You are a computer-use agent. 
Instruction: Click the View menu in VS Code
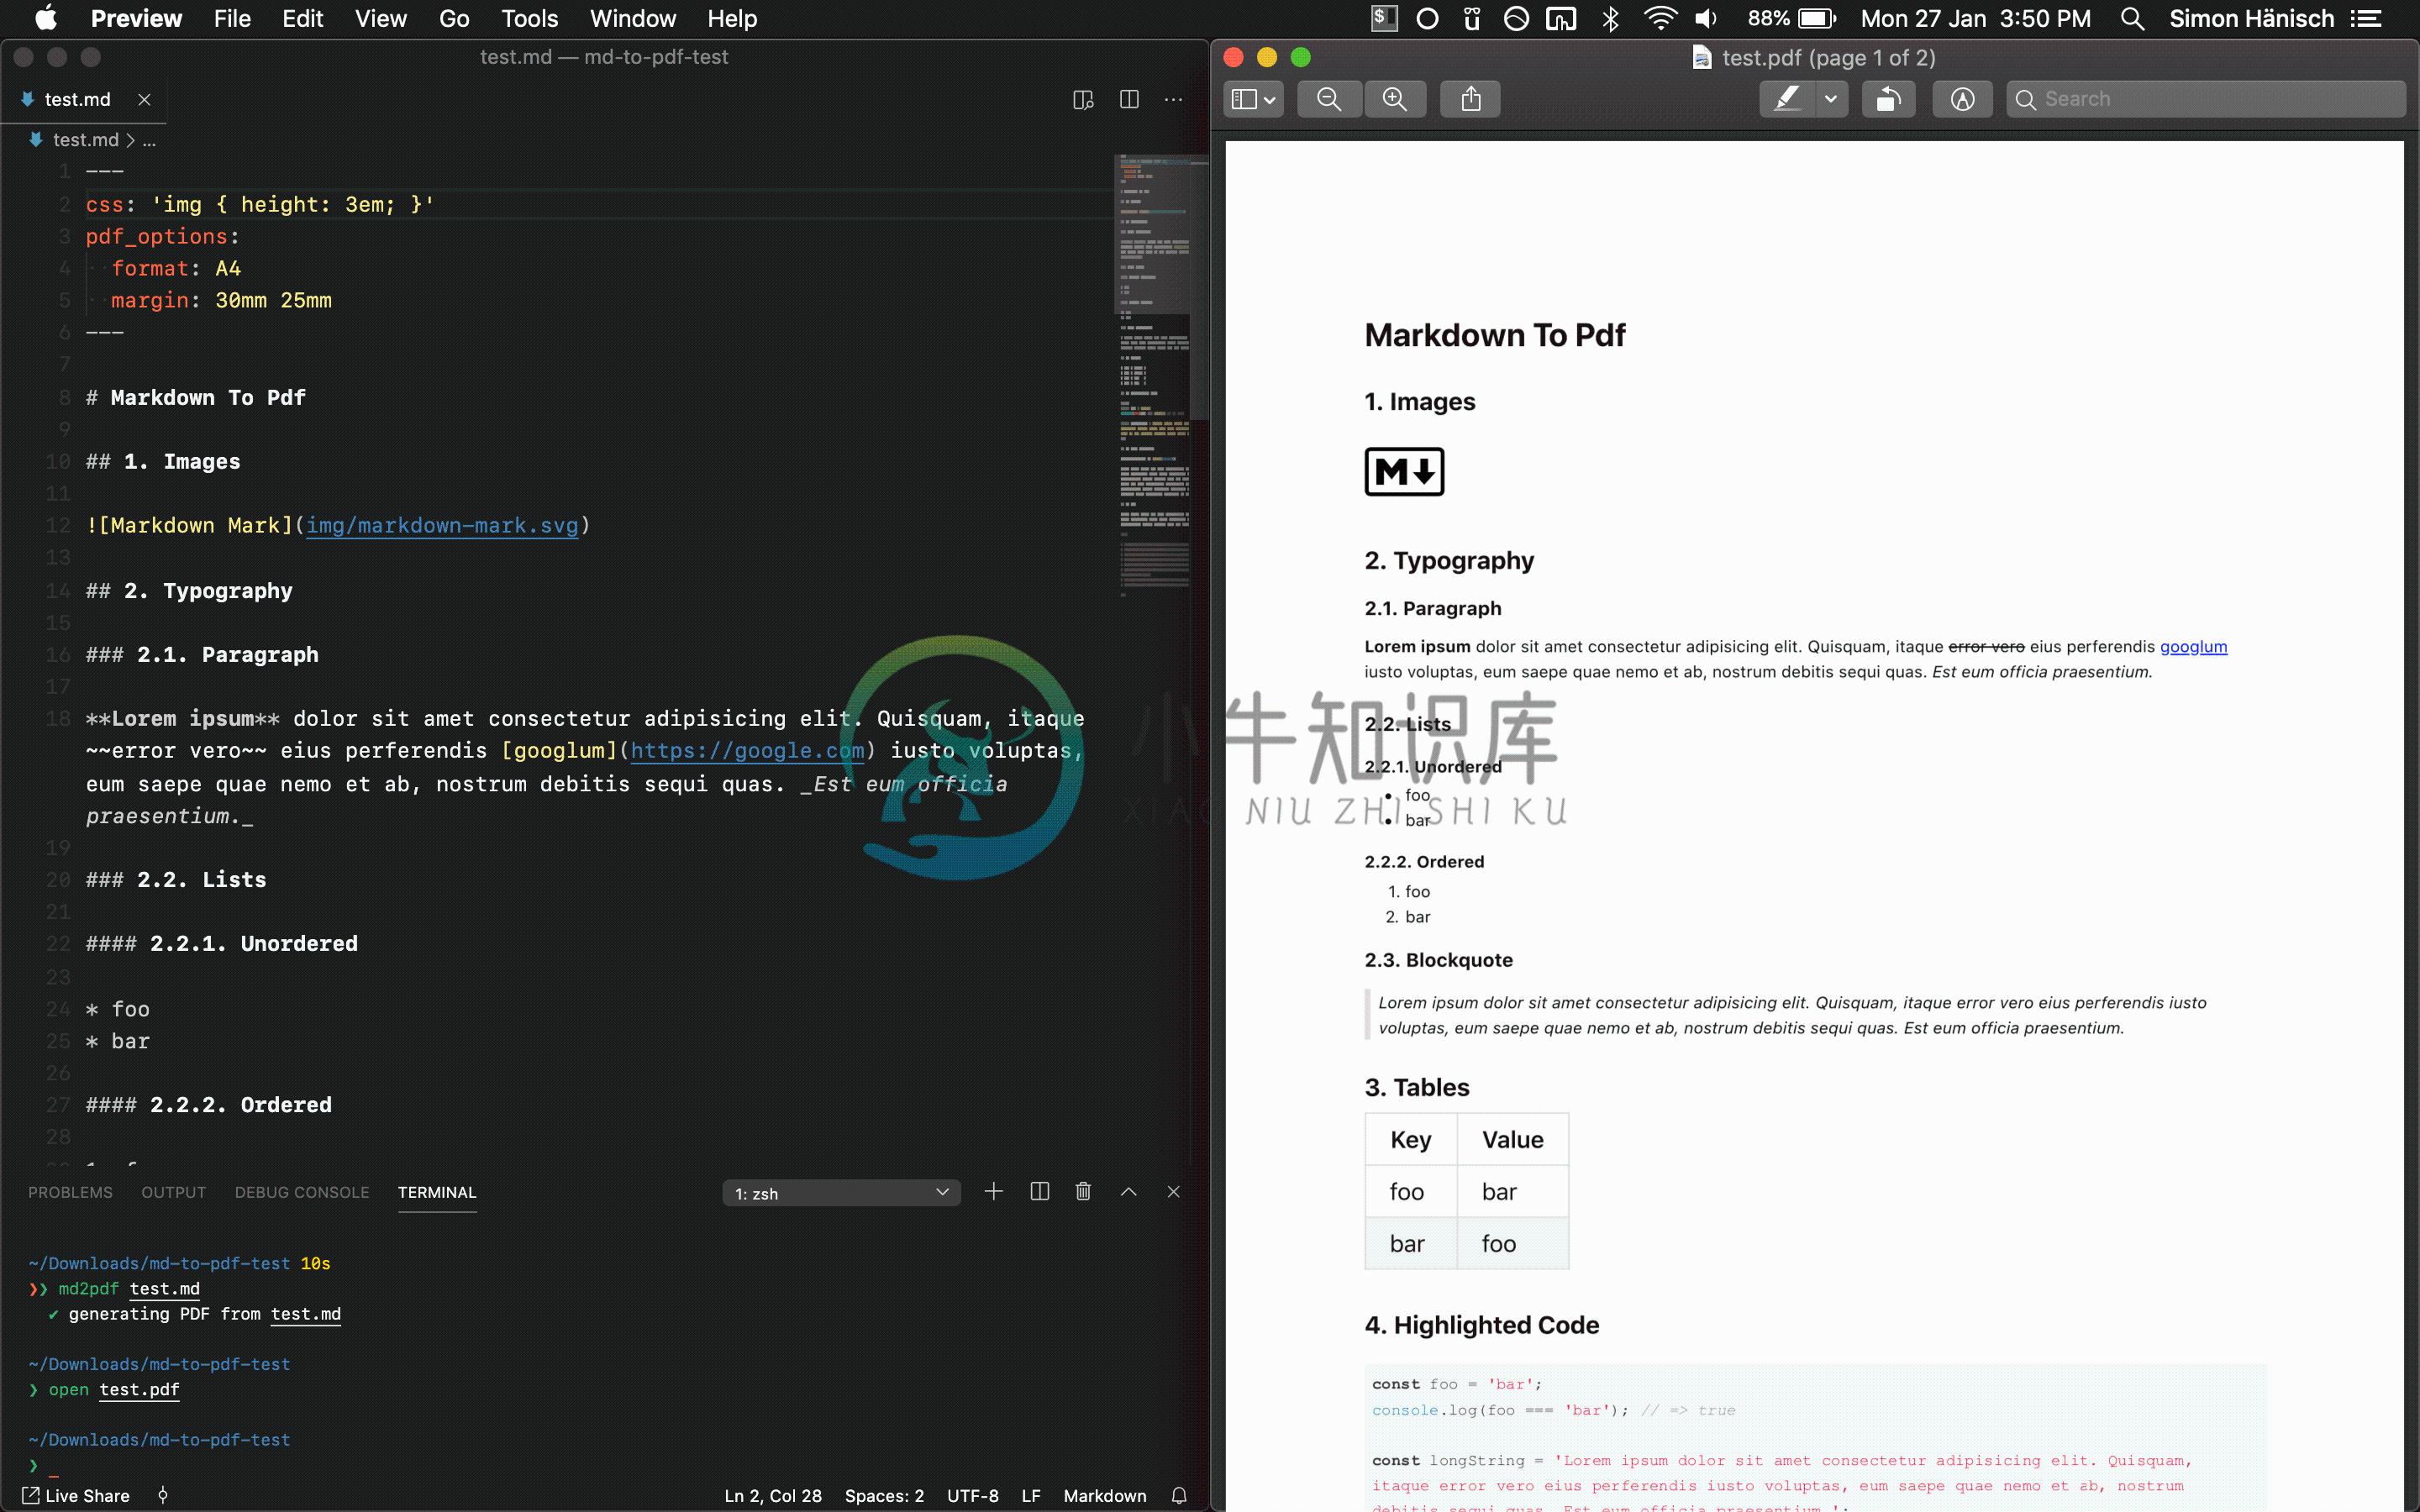pos(380,19)
